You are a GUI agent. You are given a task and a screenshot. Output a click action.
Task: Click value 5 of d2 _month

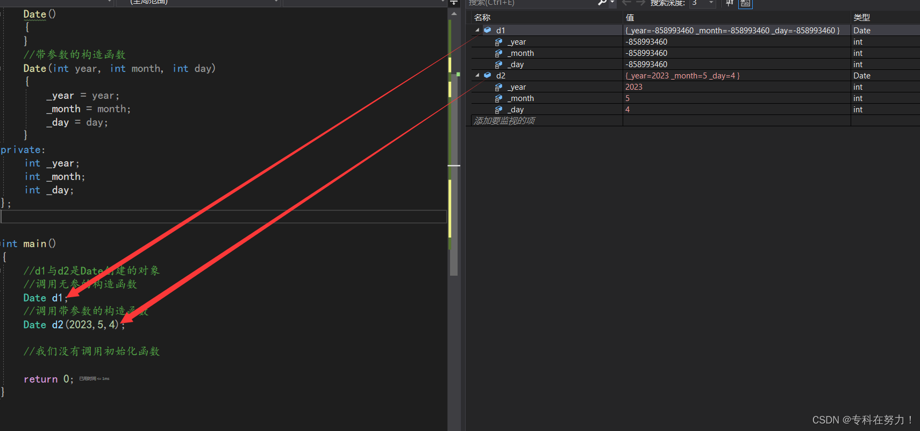(x=627, y=98)
